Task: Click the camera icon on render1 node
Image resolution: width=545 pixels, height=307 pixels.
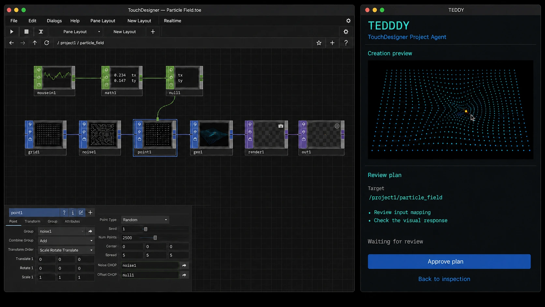Action: click(x=281, y=126)
